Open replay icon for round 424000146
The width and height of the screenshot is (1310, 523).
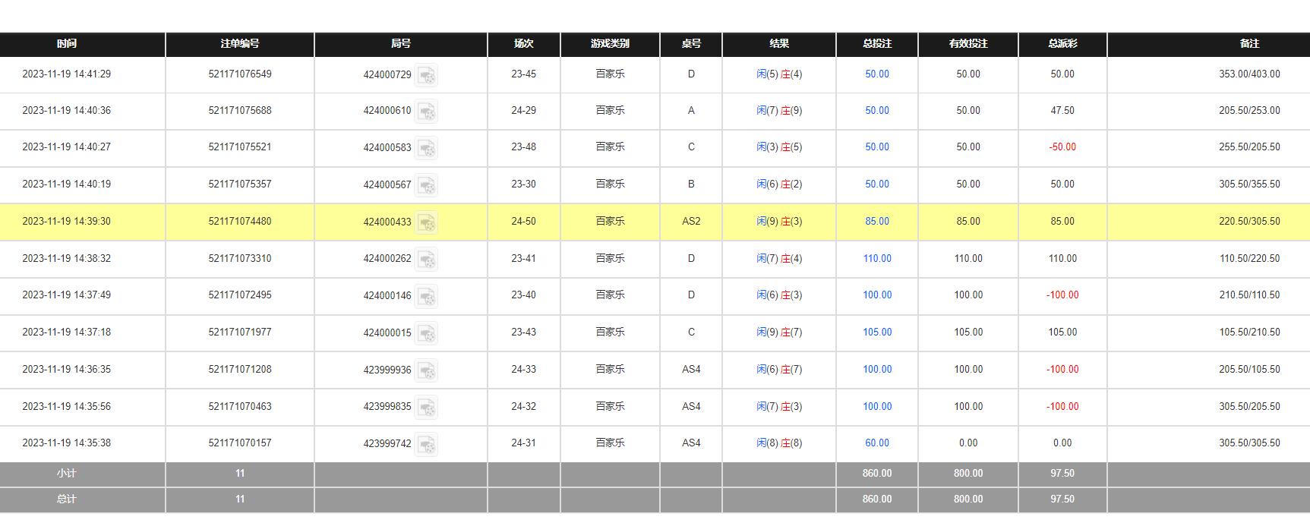tap(427, 296)
